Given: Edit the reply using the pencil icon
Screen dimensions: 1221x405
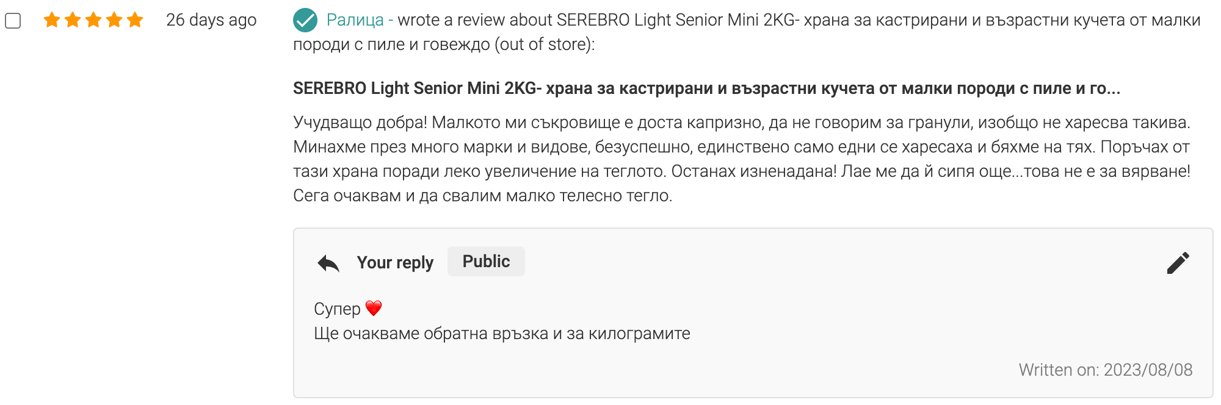Looking at the screenshot, I should 1178,263.
